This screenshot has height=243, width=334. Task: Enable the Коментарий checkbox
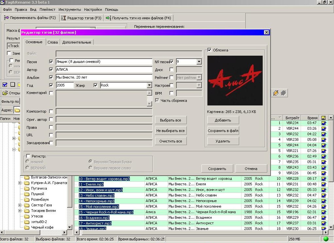pos(51,93)
